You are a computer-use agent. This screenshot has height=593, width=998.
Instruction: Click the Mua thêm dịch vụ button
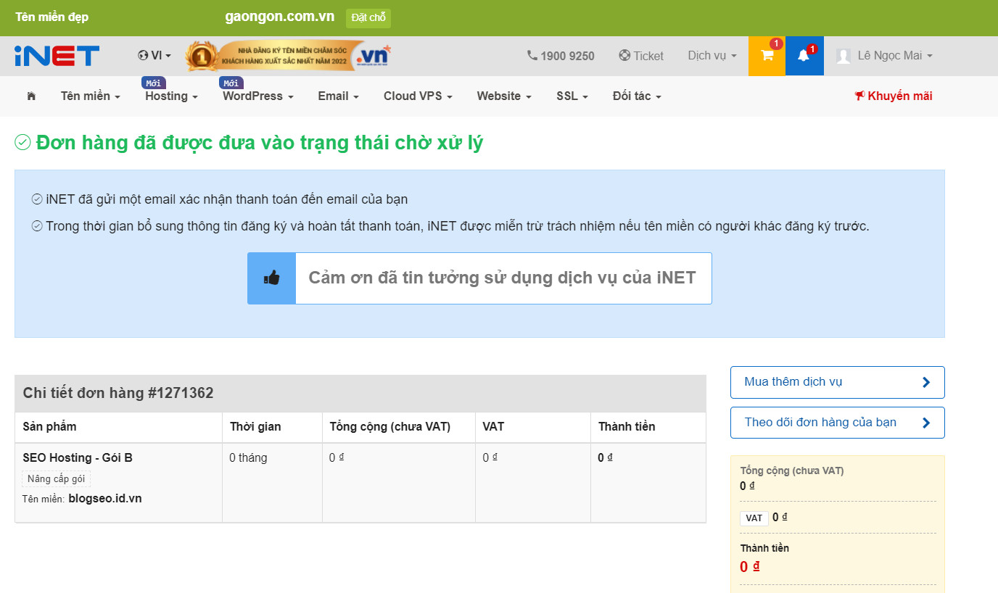point(838,382)
